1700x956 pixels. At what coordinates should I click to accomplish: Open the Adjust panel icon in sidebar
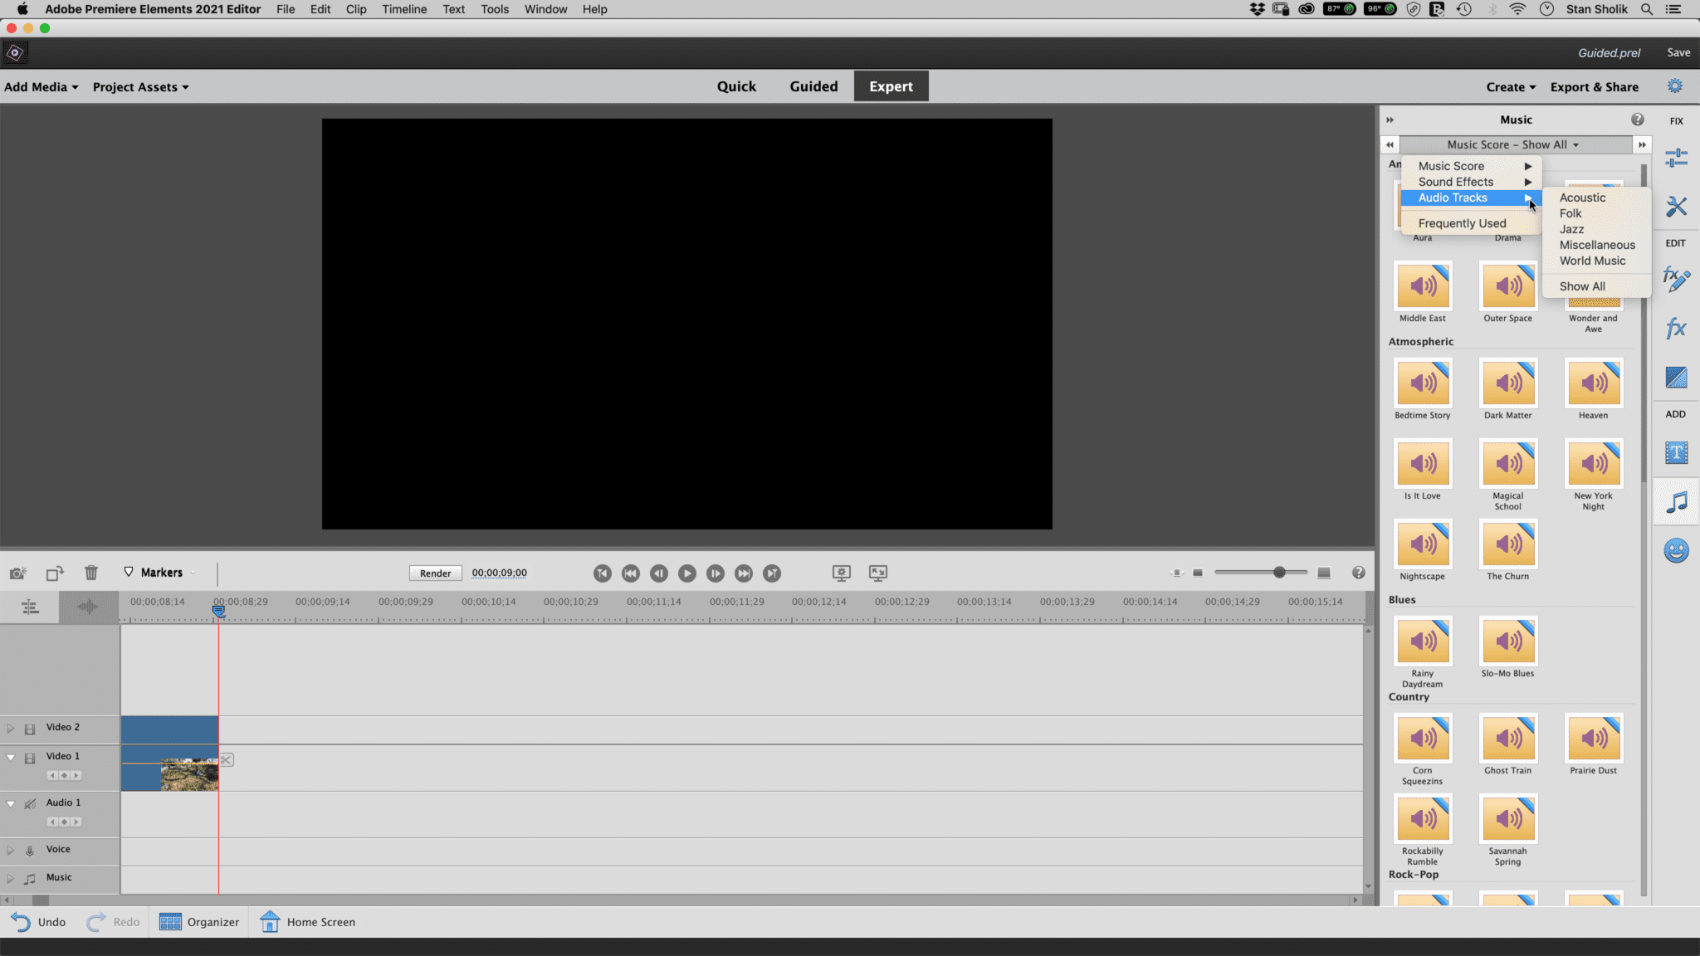1676,157
